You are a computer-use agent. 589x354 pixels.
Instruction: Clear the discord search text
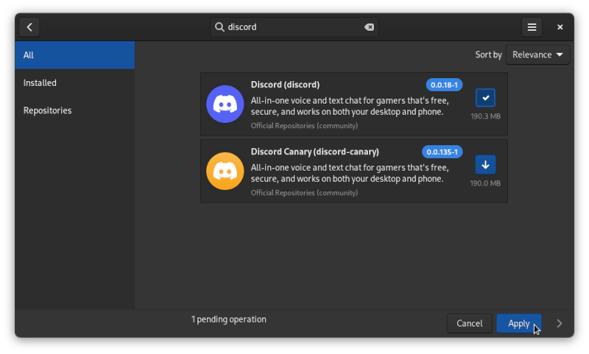pos(369,27)
